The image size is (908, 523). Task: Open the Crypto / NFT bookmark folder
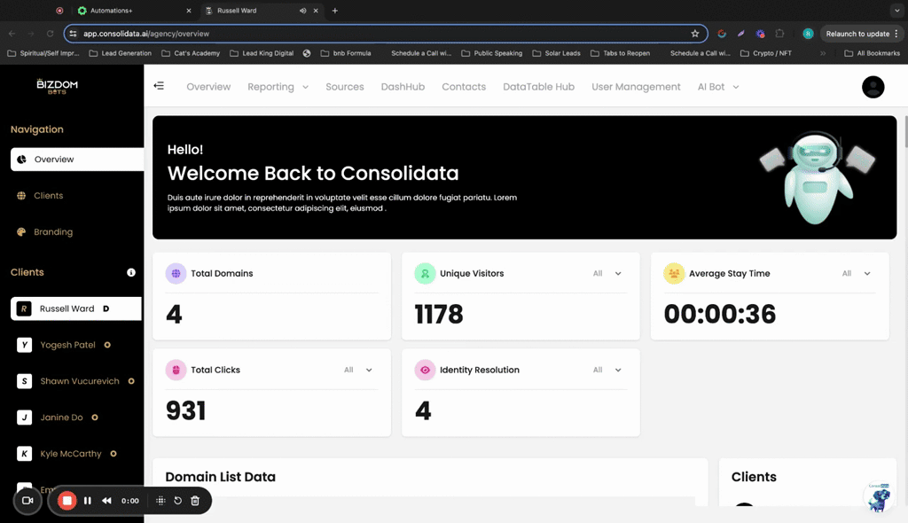(x=765, y=52)
